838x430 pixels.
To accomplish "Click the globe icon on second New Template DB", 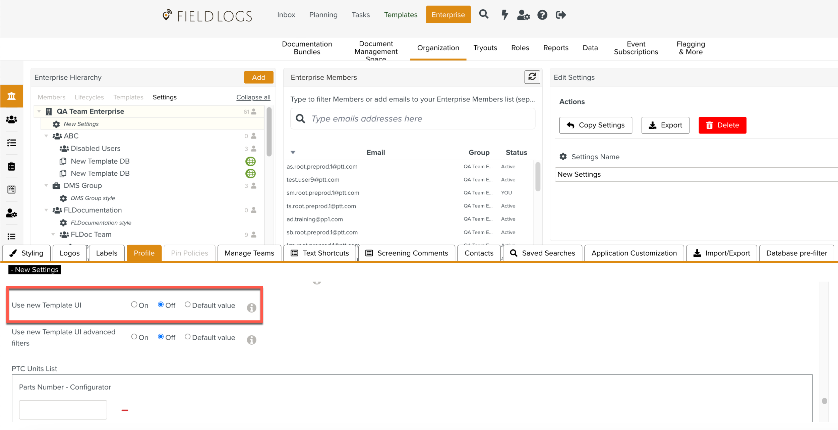I will [250, 173].
